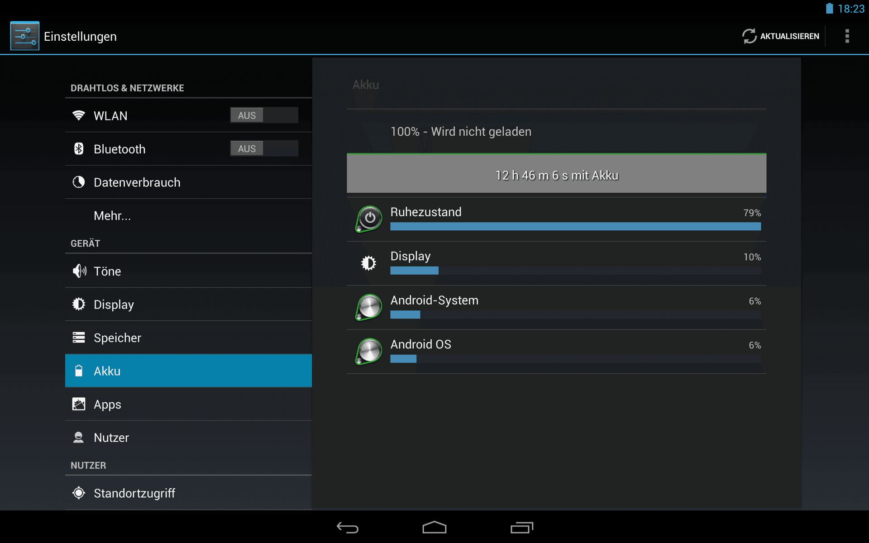Image resolution: width=869 pixels, height=543 pixels.
Task: Open Speicher settings
Action: 188,338
